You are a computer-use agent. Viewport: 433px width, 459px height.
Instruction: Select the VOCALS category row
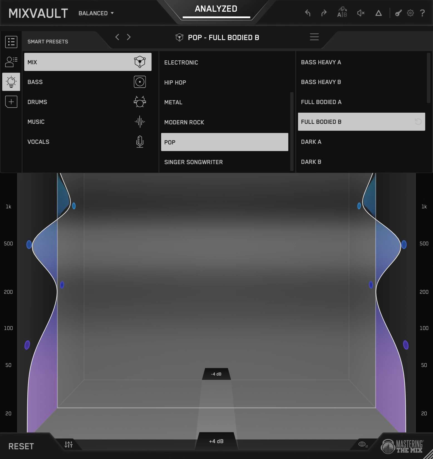(88, 142)
